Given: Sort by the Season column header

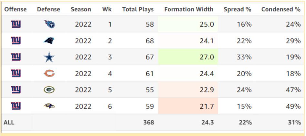Looking at the screenshot, I should point(81,9).
